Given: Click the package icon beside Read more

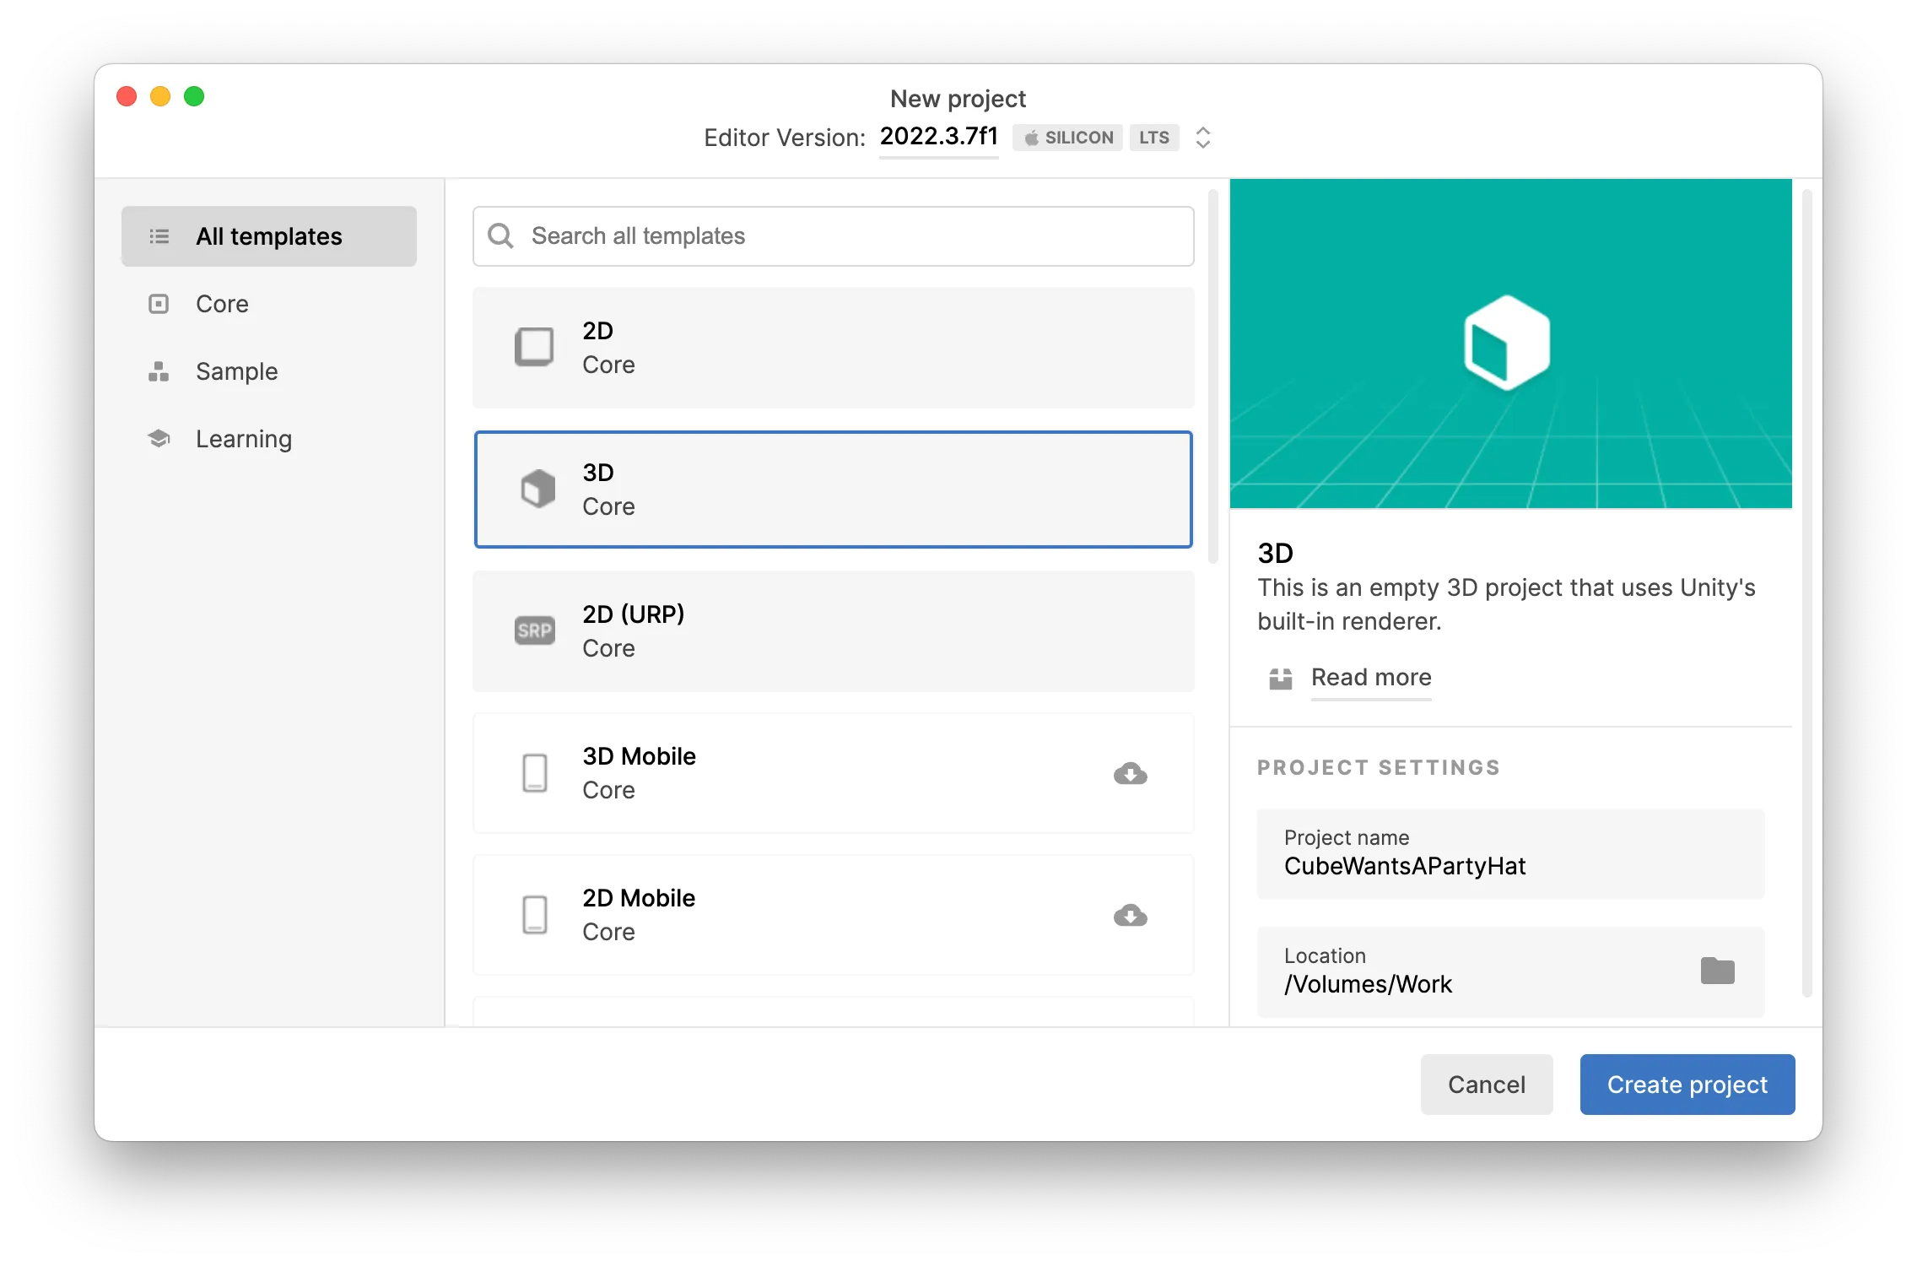Looking at the screenshot, I should point(1281,679).
